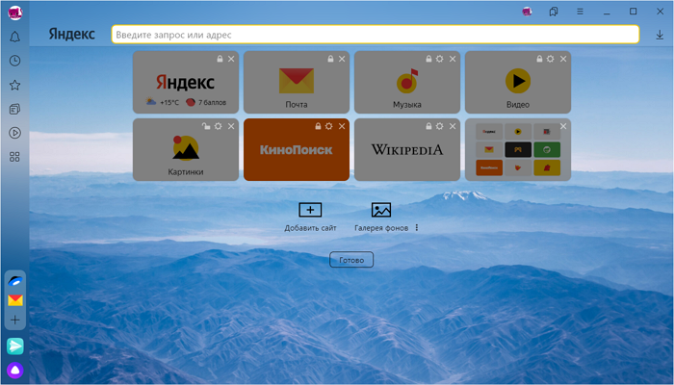Open services grid icon in sidebar
This screenshot has height=385, width=674.
pos(14,157)
